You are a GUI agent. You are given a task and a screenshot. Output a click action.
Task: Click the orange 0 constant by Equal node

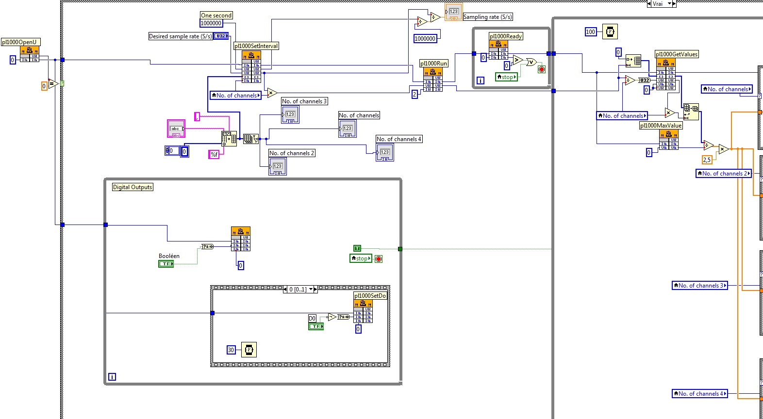pos(44,86)
